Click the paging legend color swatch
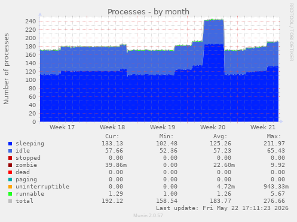Viewport: 297px width, 222px height. point(10,180)
